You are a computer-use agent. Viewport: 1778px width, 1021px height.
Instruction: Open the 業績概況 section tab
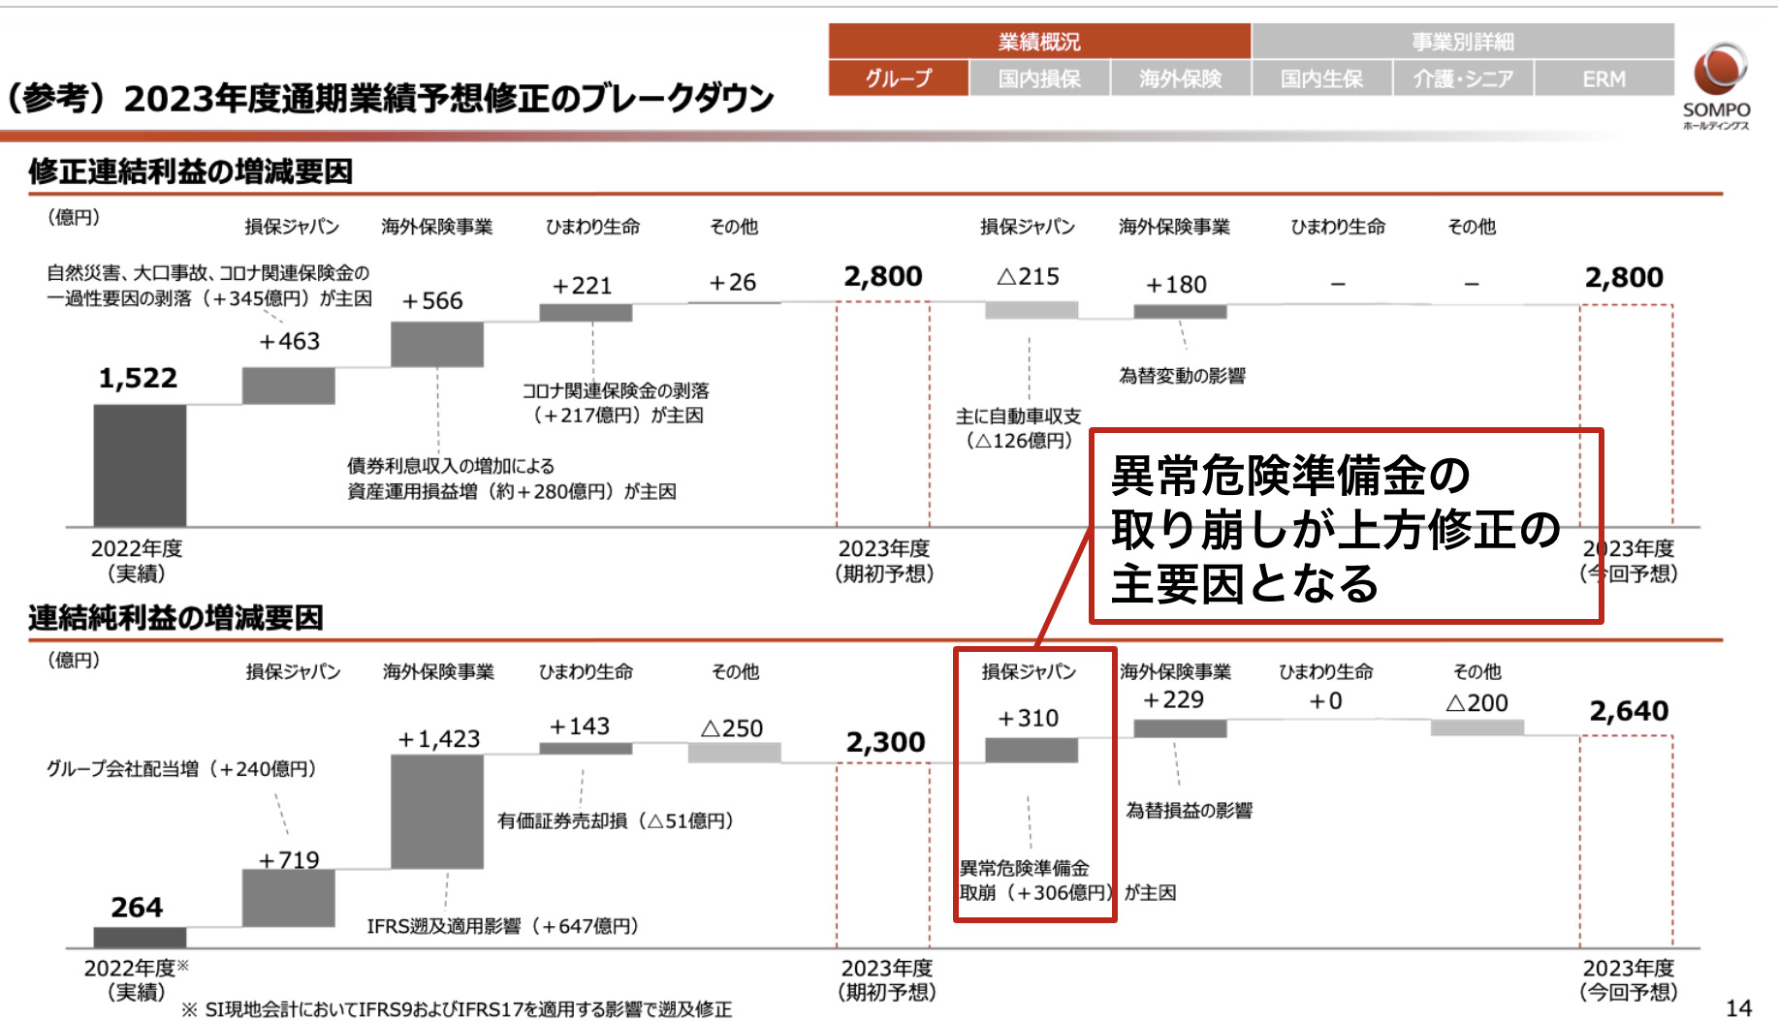1038,42
